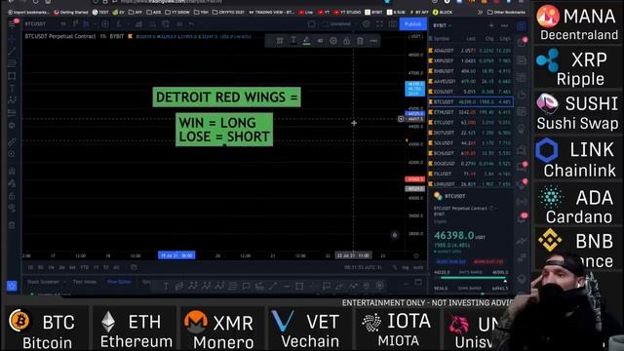Open more options in floating drawing toolbar
Image resolution: width=624 pixels, height=351 pixels.
373,41
